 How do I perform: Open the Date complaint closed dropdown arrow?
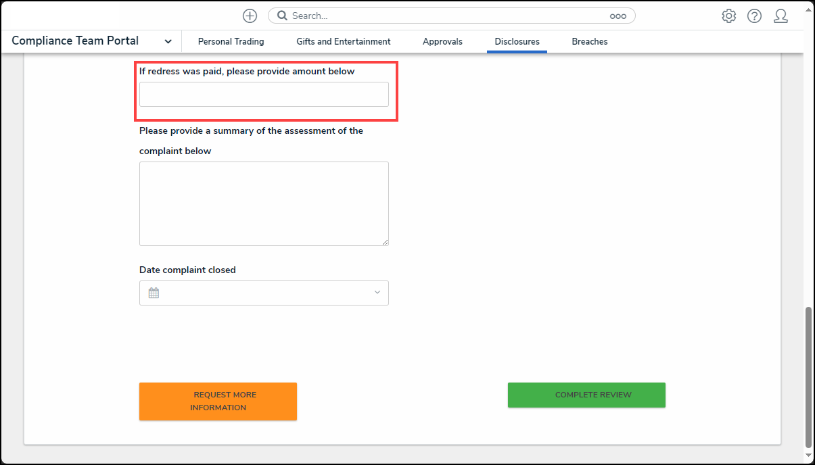(x=377, y=293)
